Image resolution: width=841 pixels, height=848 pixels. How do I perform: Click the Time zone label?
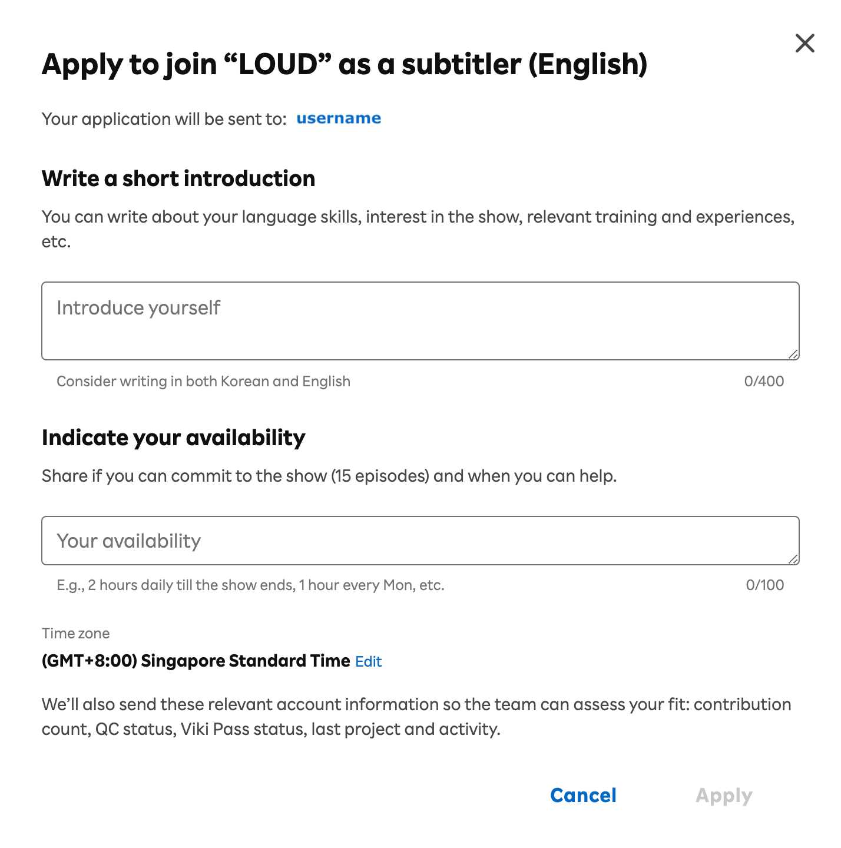click(76, 634)
